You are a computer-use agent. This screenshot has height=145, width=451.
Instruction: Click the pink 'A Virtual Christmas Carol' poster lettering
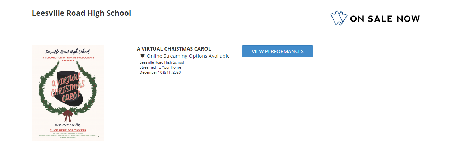point(68,86)
